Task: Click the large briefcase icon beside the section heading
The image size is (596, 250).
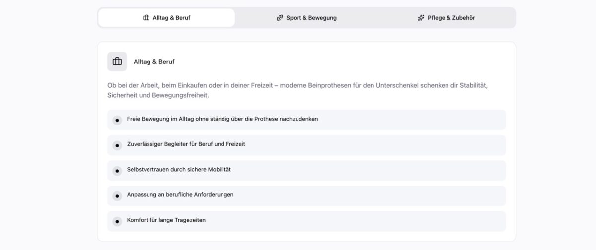Action: pos(117,62)
